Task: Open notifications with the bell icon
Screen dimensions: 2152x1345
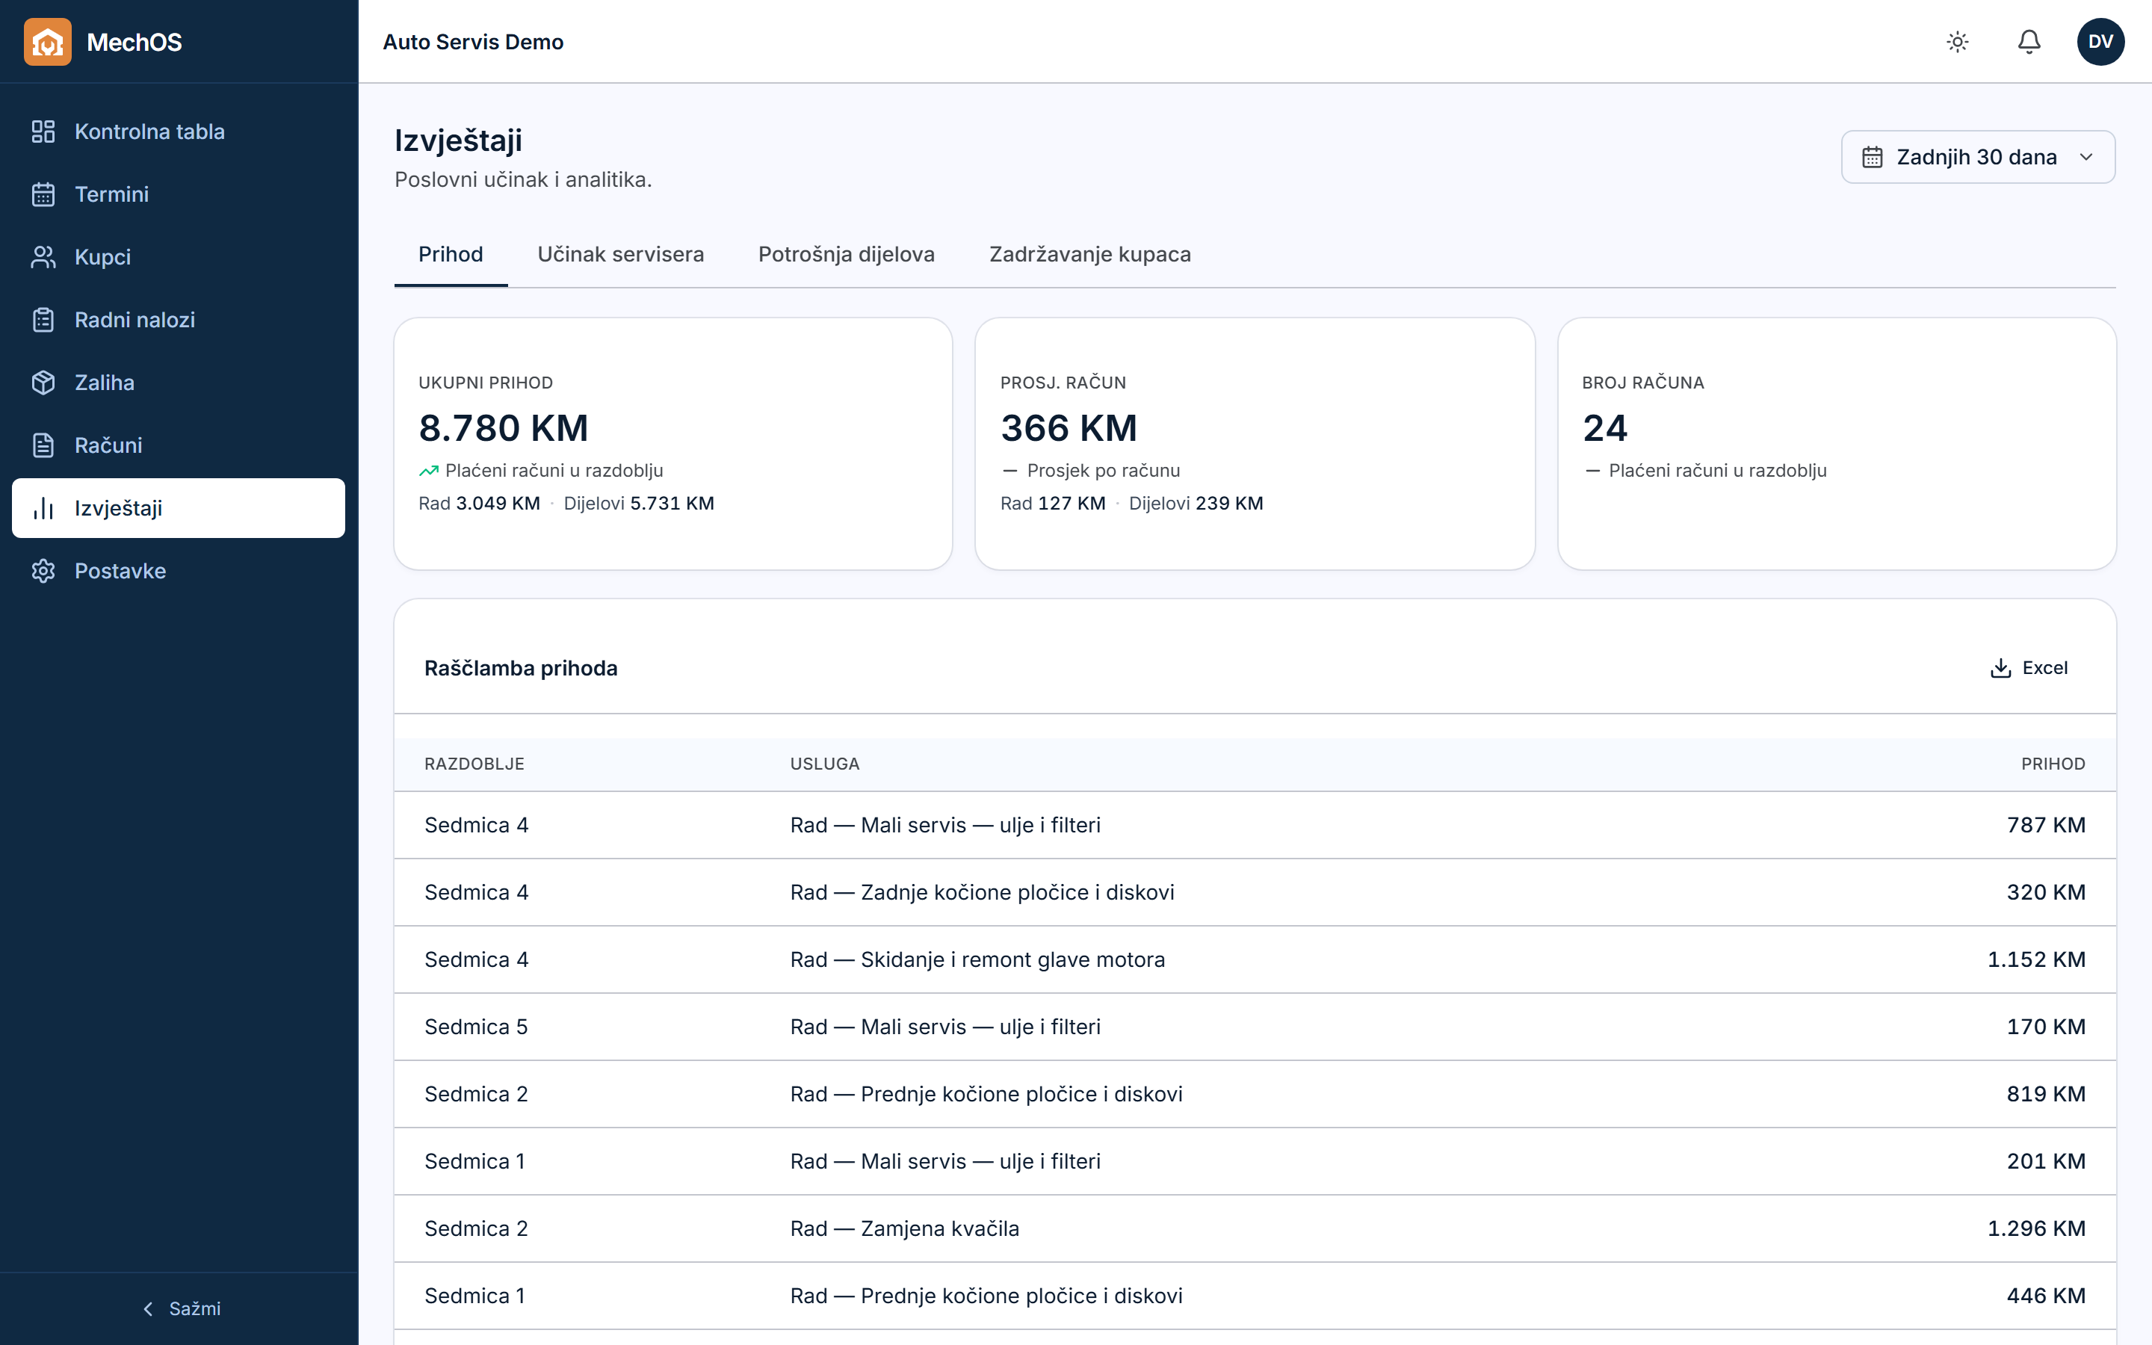Action: 2029,42
